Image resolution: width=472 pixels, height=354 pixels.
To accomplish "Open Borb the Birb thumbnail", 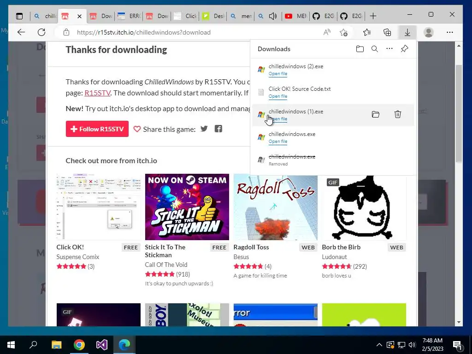I will 364,207.
